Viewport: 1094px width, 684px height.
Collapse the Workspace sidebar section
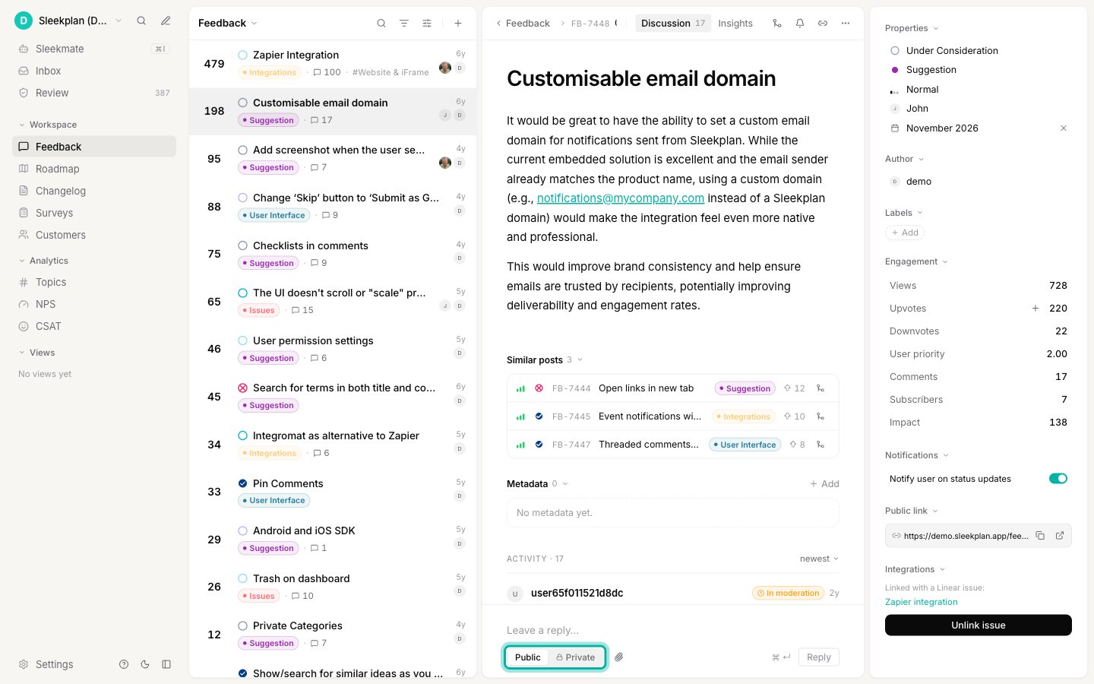point(47,125)
